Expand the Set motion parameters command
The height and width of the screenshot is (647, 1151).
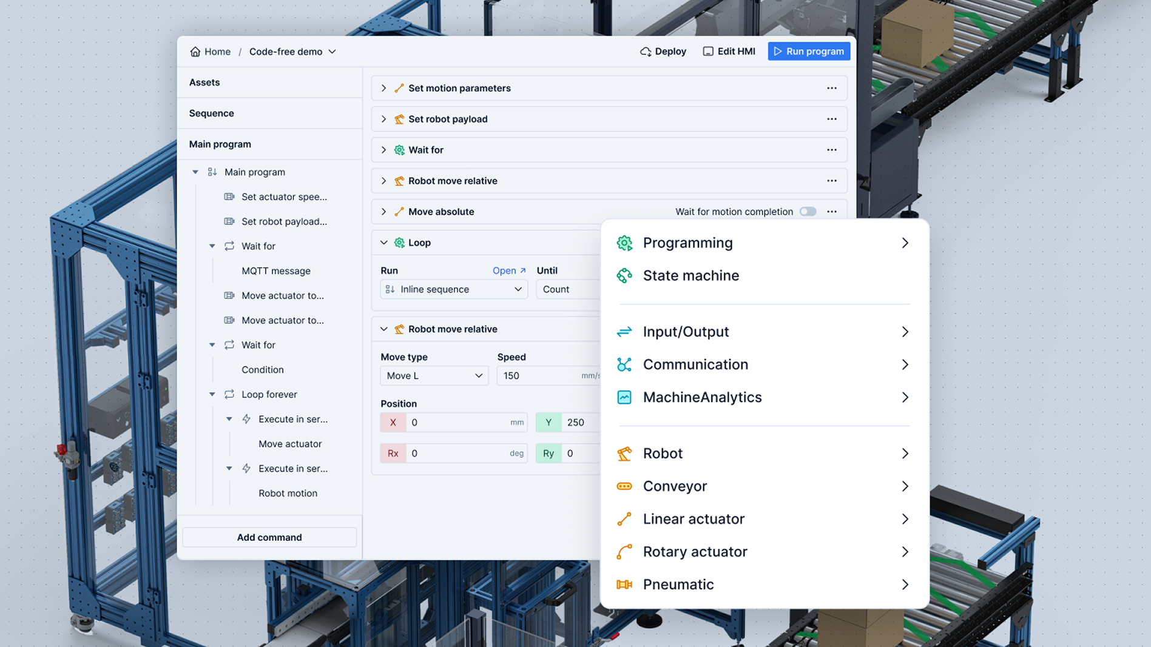[x=383, y=88]
